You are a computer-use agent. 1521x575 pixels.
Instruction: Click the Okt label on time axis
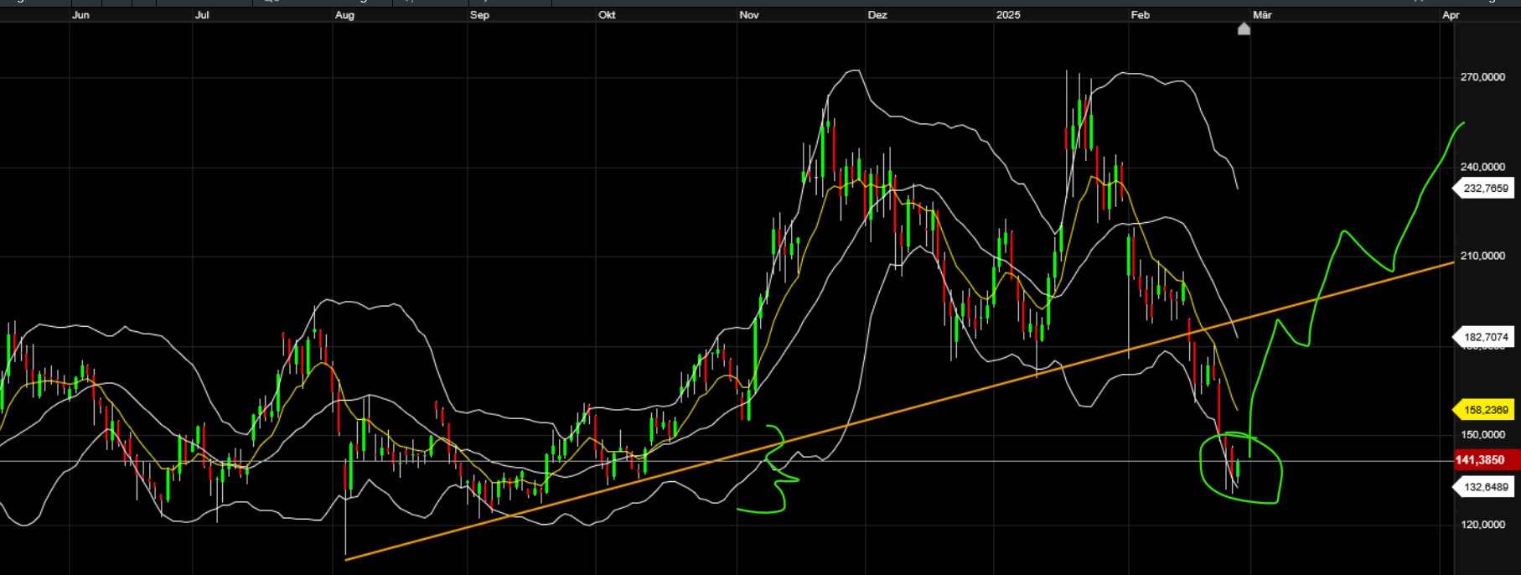click(607, 15)
